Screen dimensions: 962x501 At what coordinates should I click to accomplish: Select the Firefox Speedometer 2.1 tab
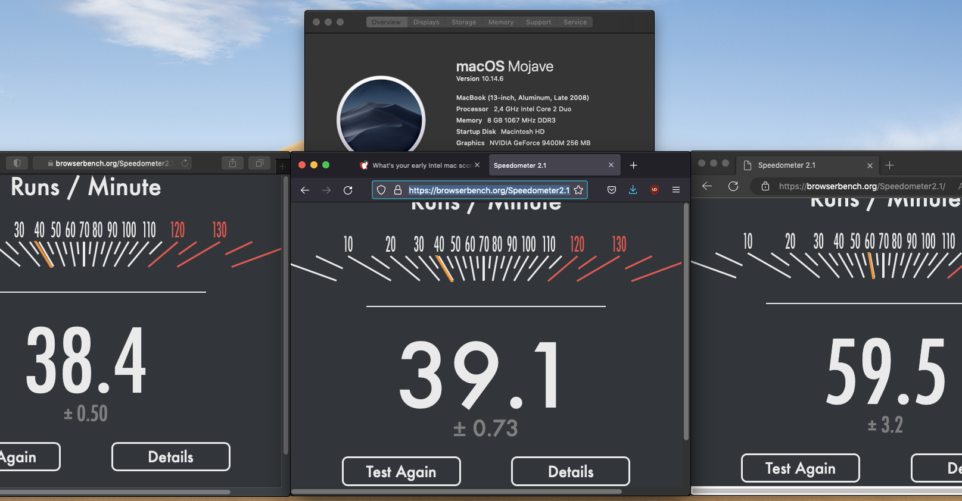554,165
